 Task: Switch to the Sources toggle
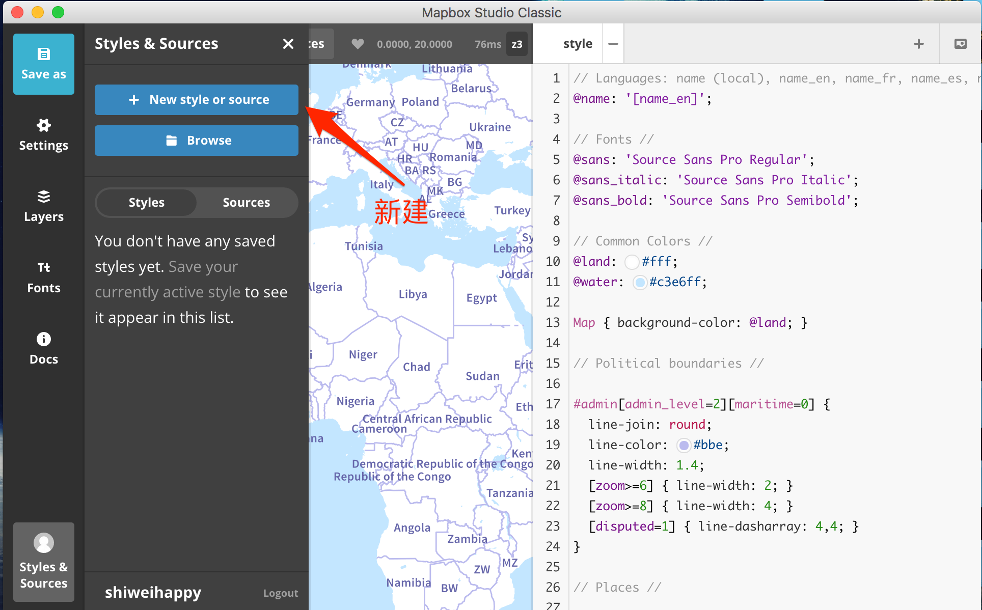click(x=246, y=202)
